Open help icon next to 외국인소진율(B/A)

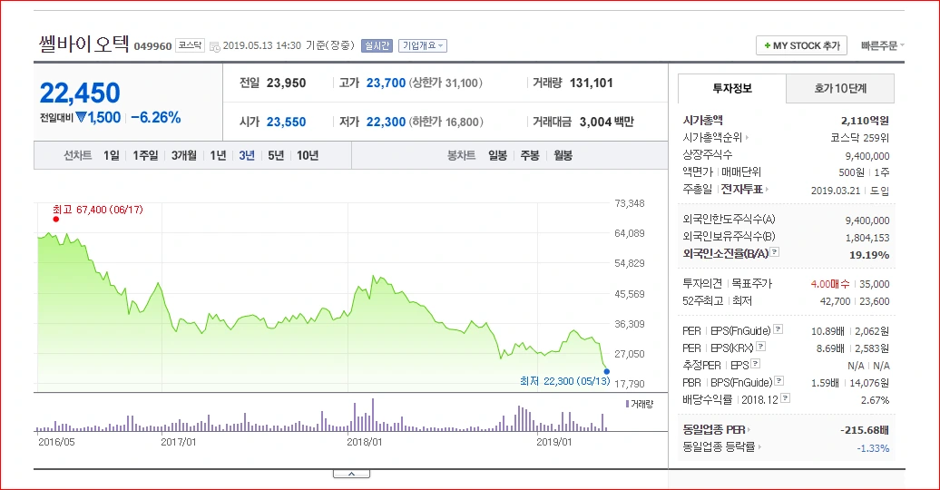[775, 252]
